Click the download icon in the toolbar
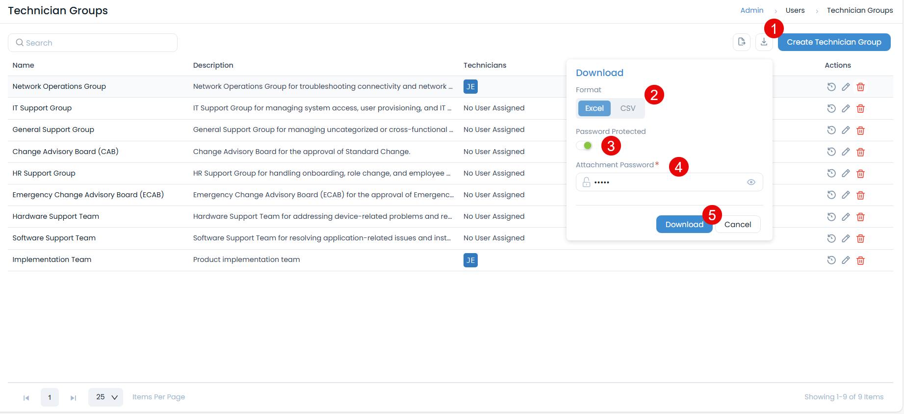Viewport: 904px width, 414px height. pos(764,42)
